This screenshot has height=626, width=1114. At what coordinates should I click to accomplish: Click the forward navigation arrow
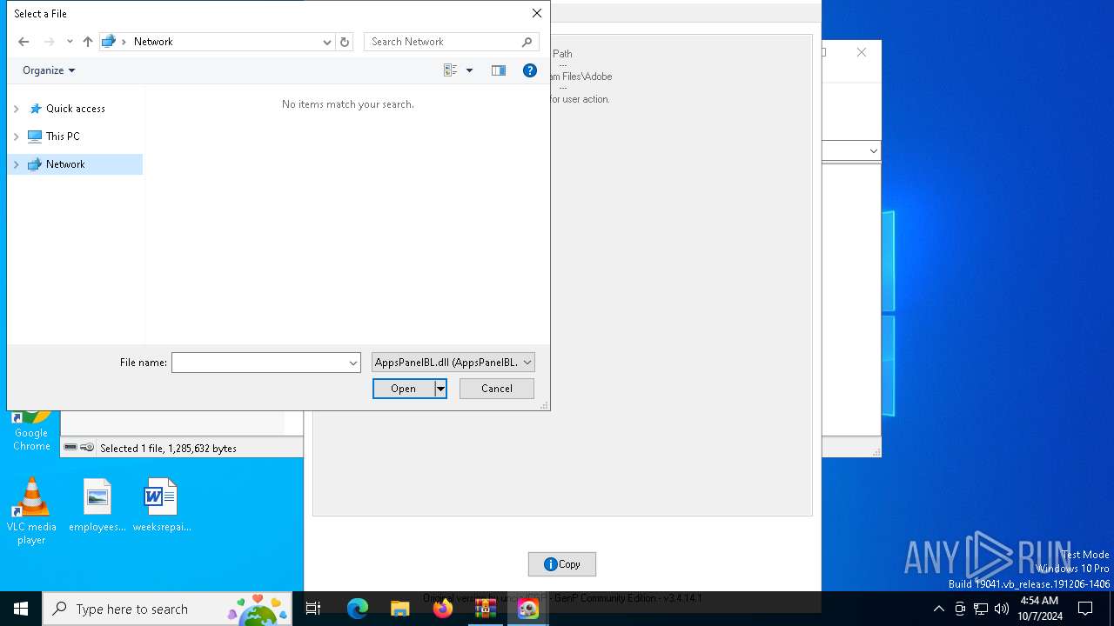[50, 42]
